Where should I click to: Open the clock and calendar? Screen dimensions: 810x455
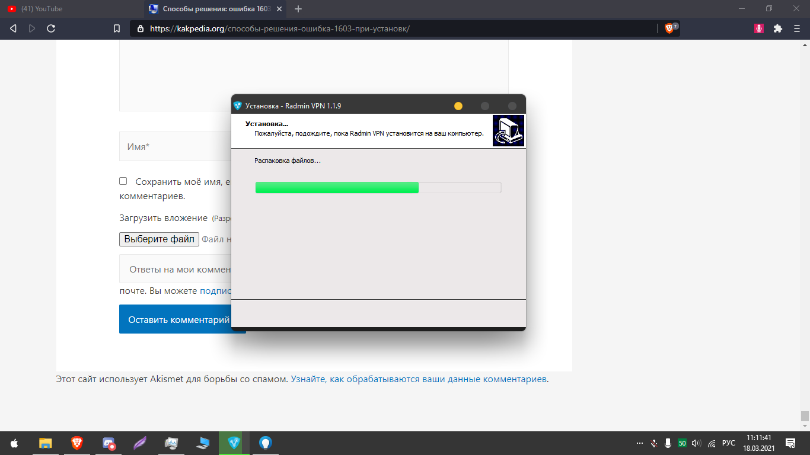(x=759, y=443)
